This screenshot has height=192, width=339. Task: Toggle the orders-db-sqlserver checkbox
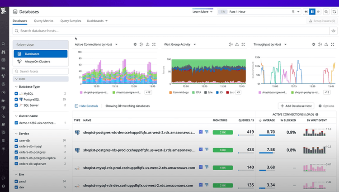tap(16, 164)
